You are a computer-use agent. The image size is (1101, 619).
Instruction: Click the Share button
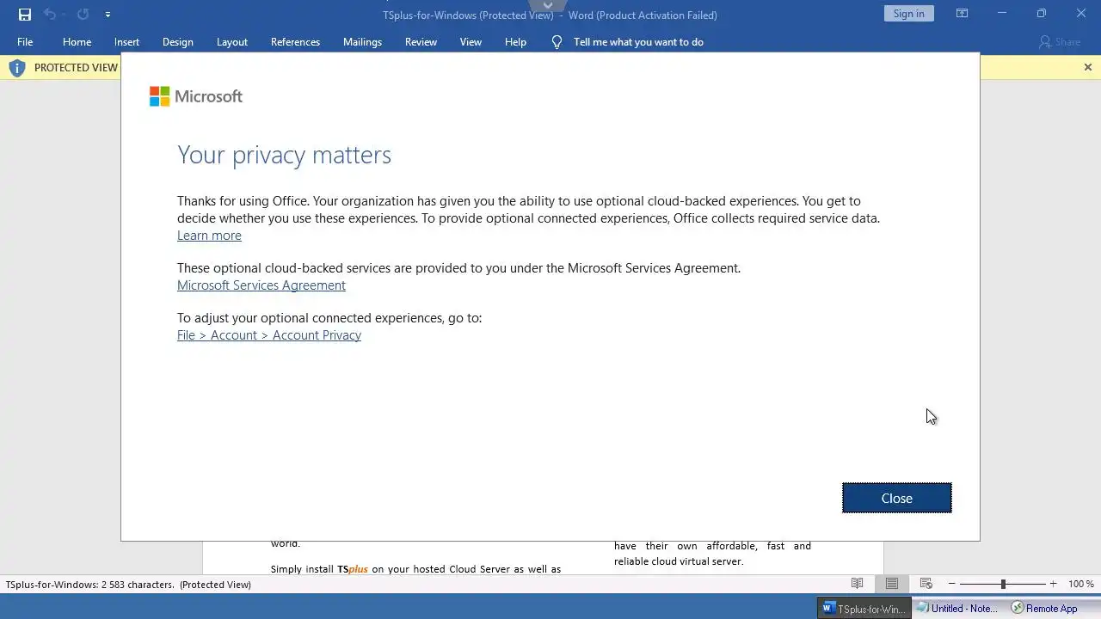pos(1059,41)
